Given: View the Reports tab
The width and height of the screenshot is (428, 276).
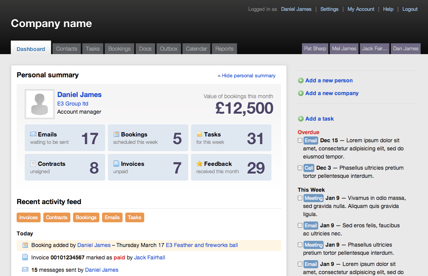Looking at the screenshot, I should [224, 49].
